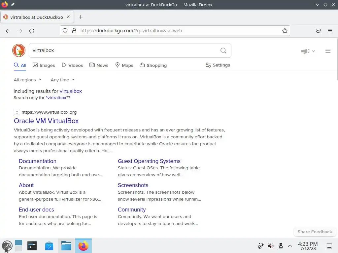Screen dimensions: 338x253
Task: Open the Any time filter dropdown
Action: pos(62,80)
